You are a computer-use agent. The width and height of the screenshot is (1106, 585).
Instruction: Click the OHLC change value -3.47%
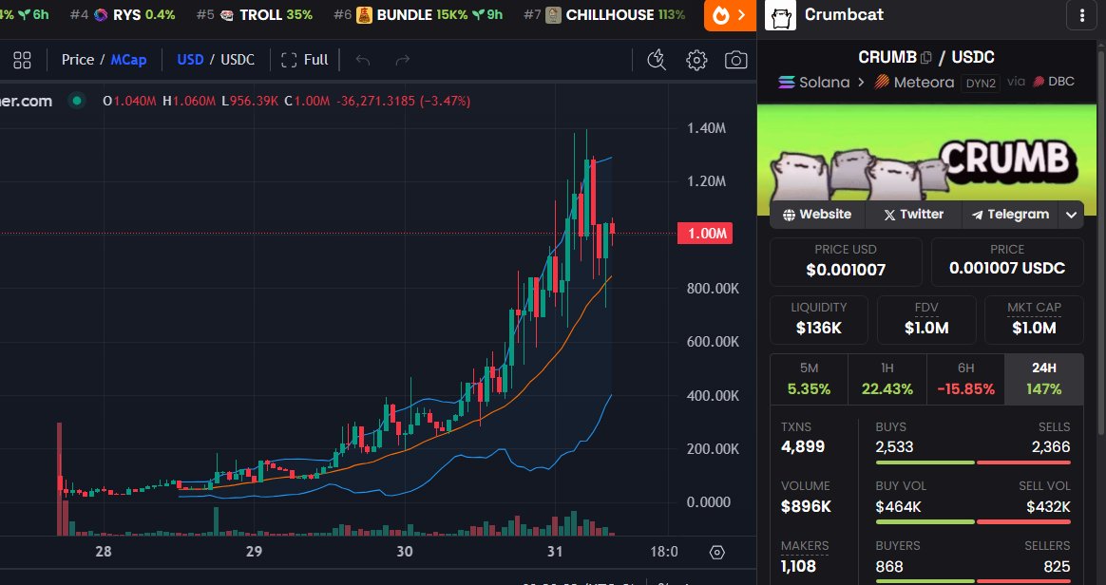[x=445, y=101]
